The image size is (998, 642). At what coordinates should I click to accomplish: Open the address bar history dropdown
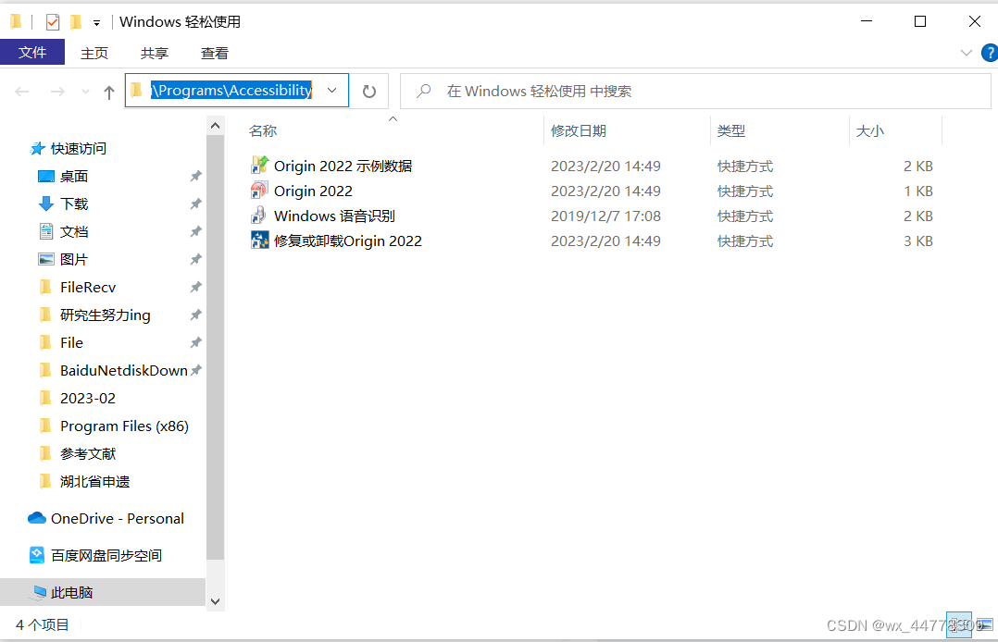point(331,90)
